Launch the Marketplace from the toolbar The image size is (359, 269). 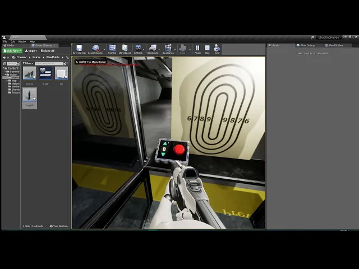tap(125, 49)
